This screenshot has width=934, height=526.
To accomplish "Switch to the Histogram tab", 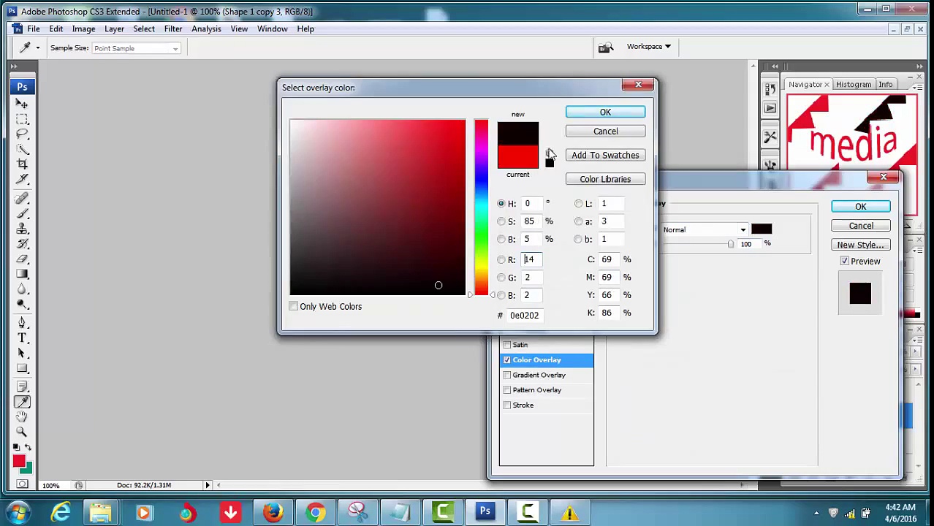I will [853, 85].
